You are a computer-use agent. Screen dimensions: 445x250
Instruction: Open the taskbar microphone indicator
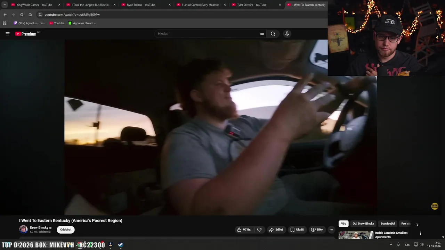click(398, 244)
